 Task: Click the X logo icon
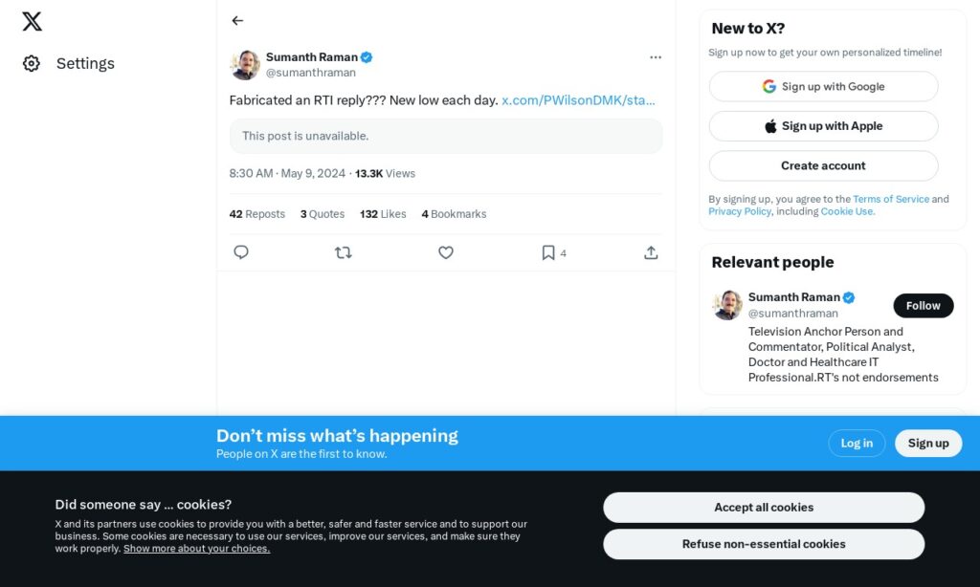32,21
